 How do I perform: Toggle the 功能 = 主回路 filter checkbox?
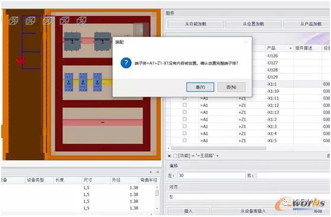(175, 156)
